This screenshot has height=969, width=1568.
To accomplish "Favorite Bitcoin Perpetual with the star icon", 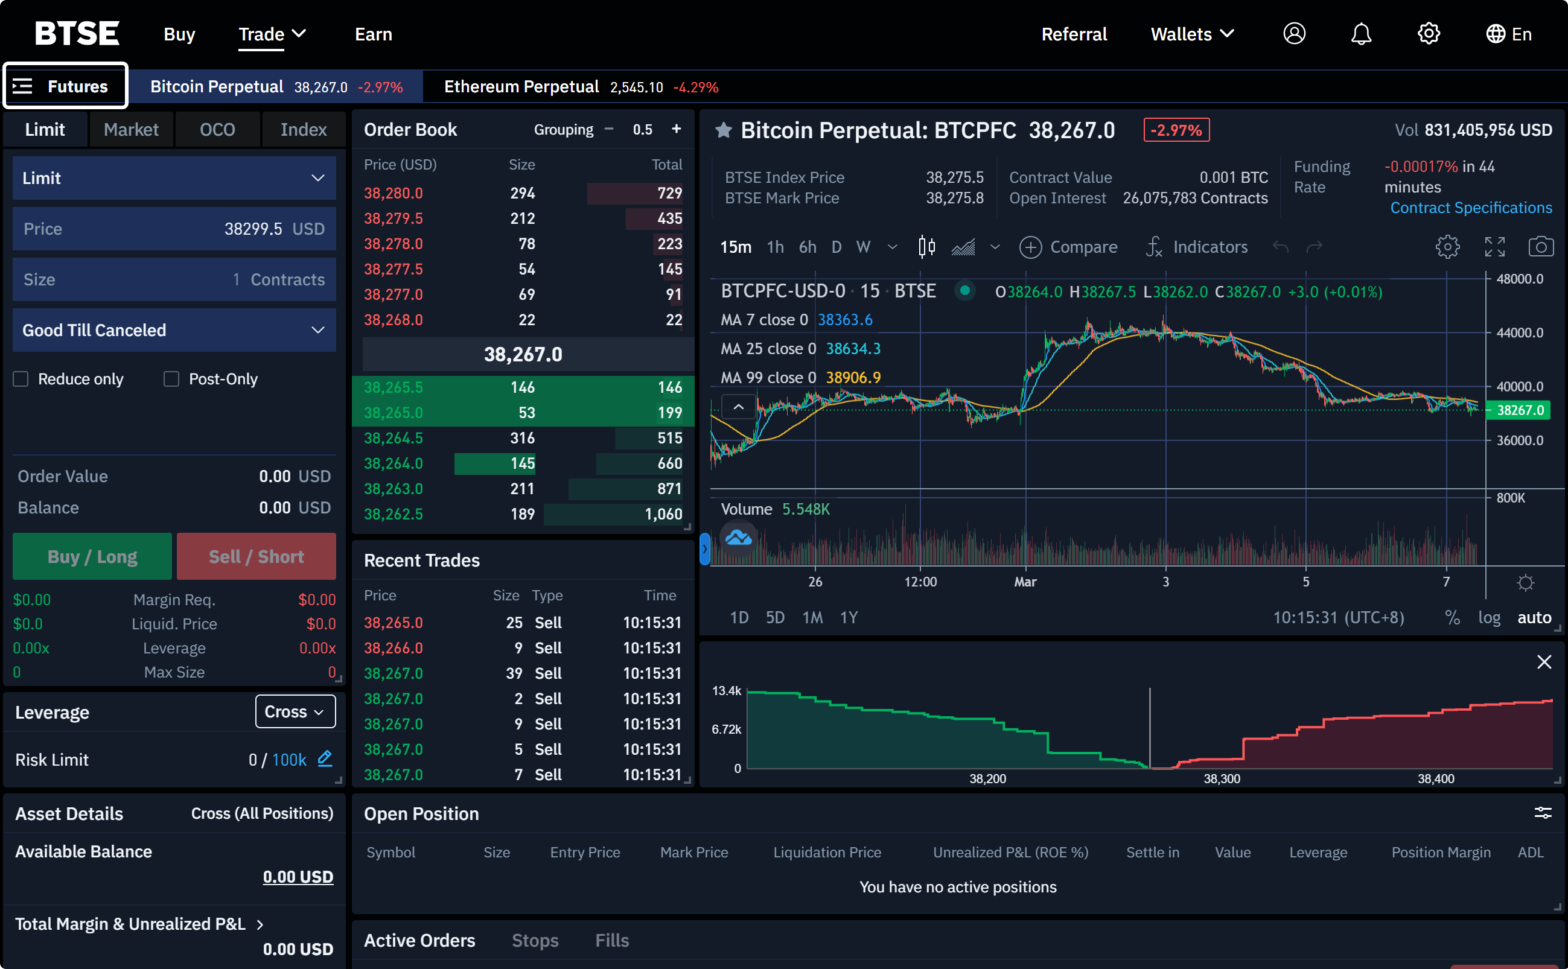I will coord(723,131).
